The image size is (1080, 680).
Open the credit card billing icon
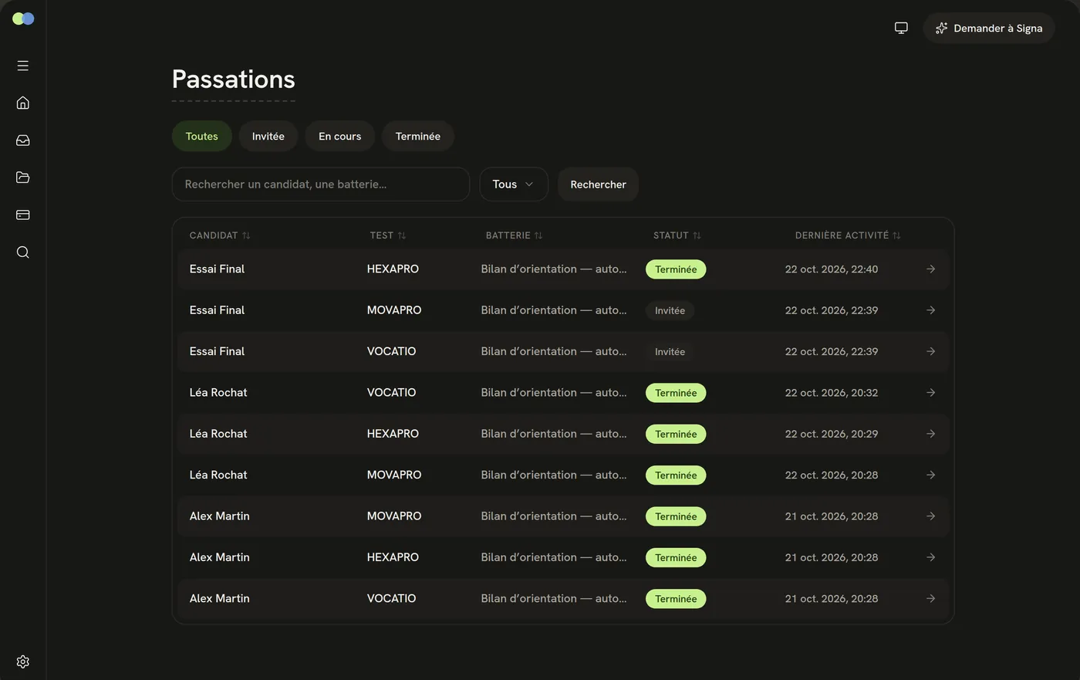point(23,215)
